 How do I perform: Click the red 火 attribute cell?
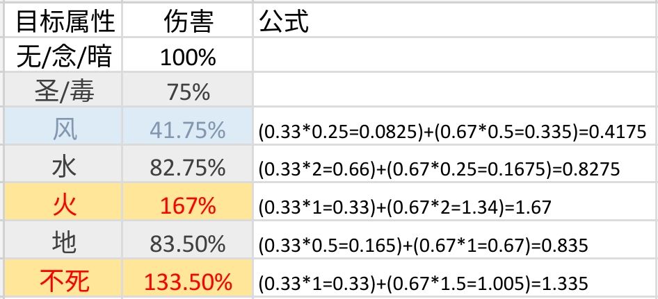pyautogui.click(x=65, y=205)
